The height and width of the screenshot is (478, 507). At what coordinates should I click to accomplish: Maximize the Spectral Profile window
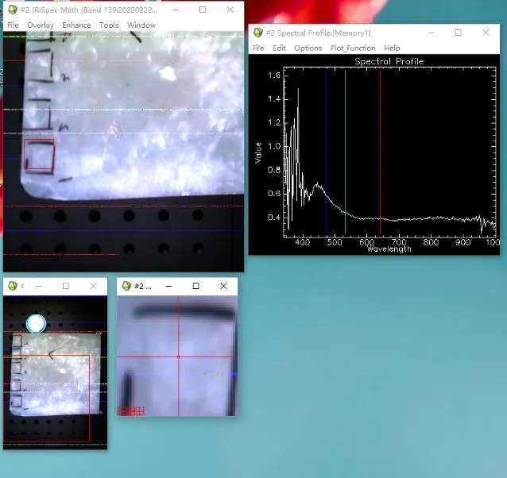(458, 33)
